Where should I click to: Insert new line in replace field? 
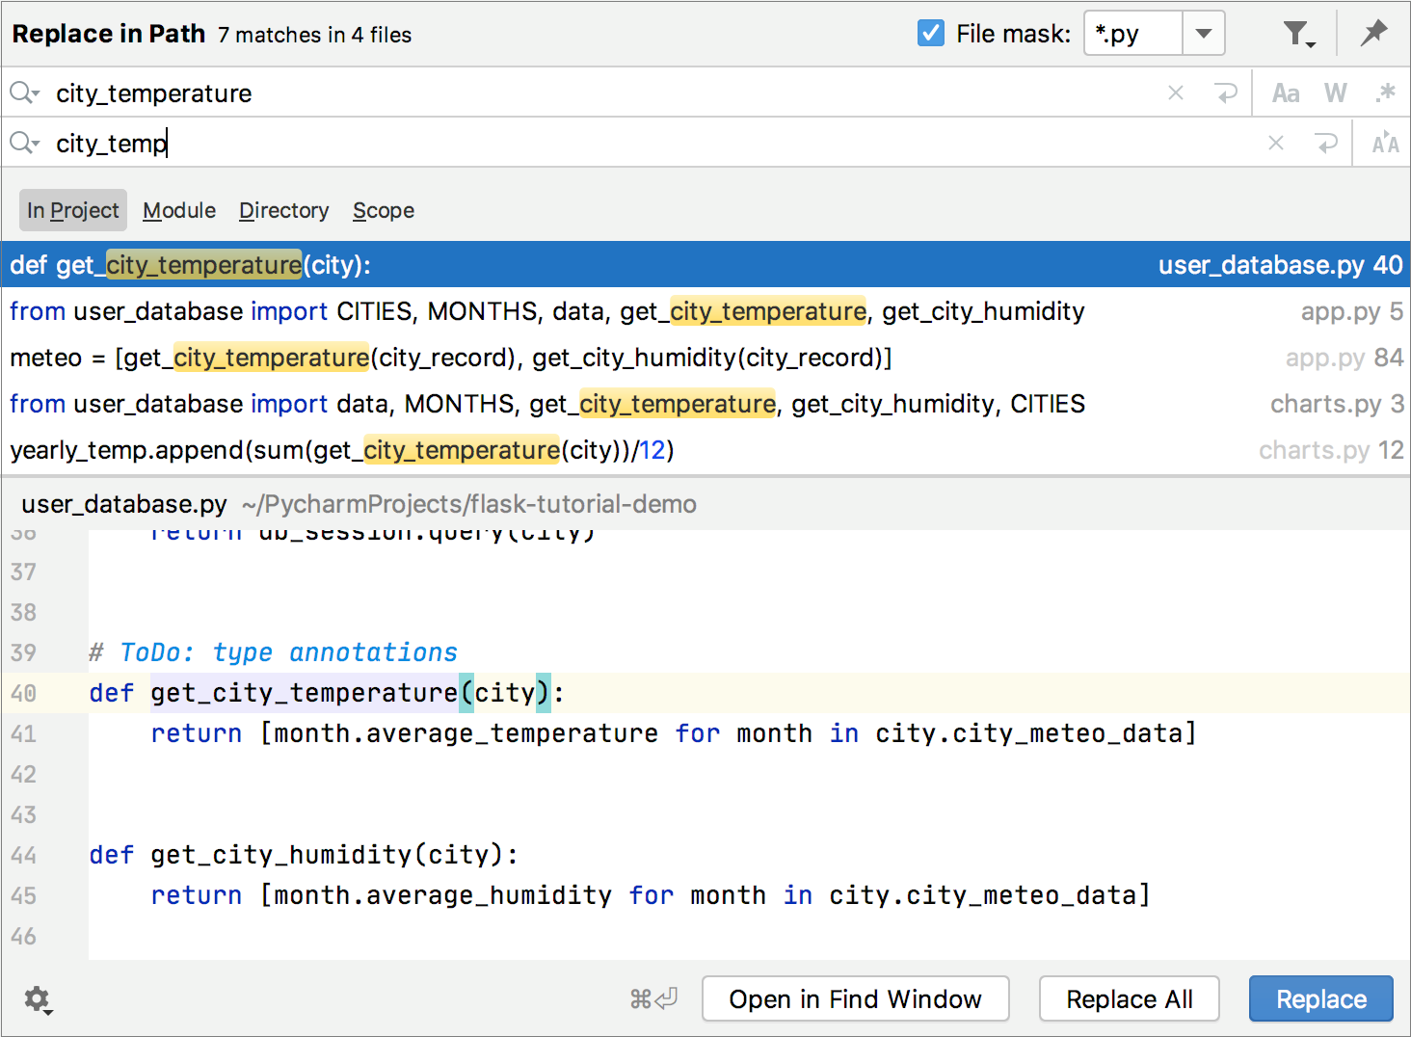click(x=1327, y=144)
